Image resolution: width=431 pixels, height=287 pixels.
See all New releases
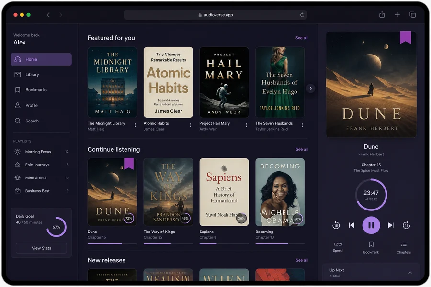pos(302,260)
